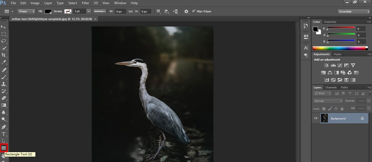Select the Pen tool

(4, 127)
